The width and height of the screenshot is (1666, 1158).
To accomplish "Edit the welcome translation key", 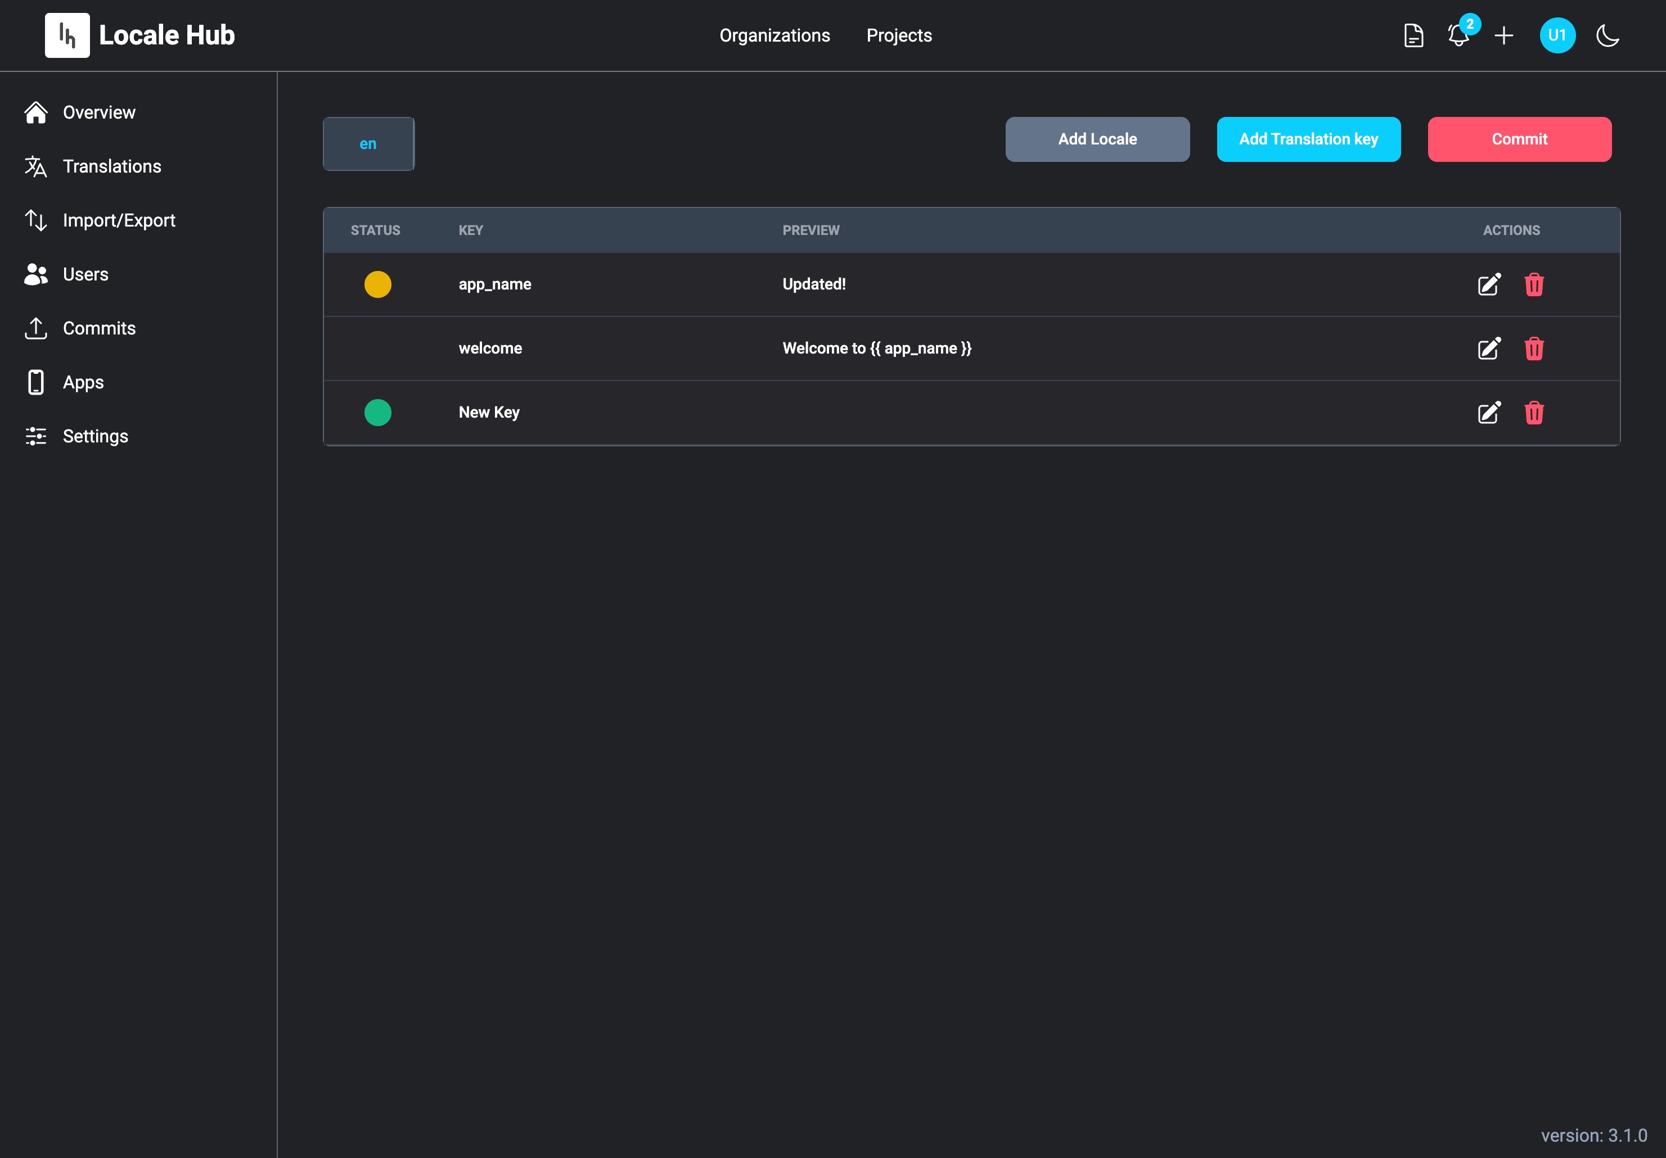I will tap(1489, 349).
